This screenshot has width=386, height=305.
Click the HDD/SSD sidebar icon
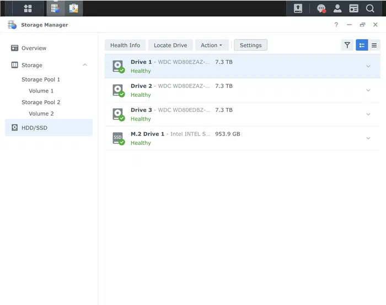pyautogui.click(x=14, y=128)
